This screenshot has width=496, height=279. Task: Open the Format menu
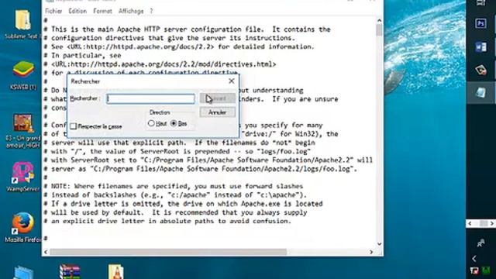[x=102, y=11]
